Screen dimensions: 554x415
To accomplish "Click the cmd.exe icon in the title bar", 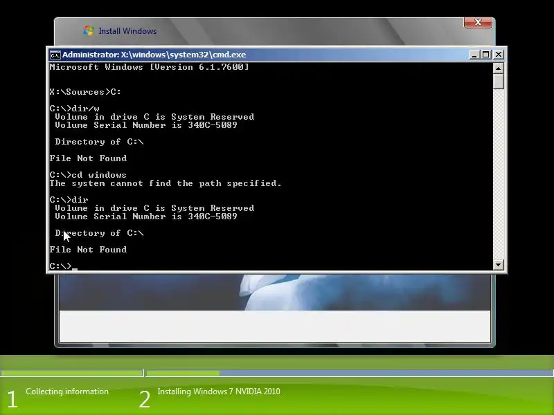I will pos(55,55).
